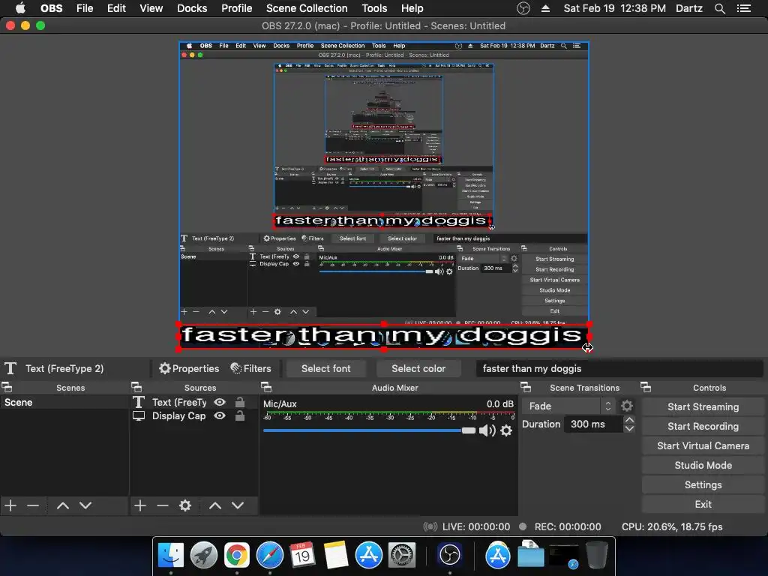Screen dimensions: 768x576
Task: Open macOS Notification Center icon
Action: [744, 8]
